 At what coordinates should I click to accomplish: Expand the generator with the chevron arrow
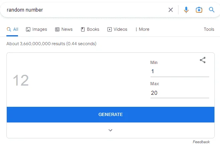[x=111, y=130]
